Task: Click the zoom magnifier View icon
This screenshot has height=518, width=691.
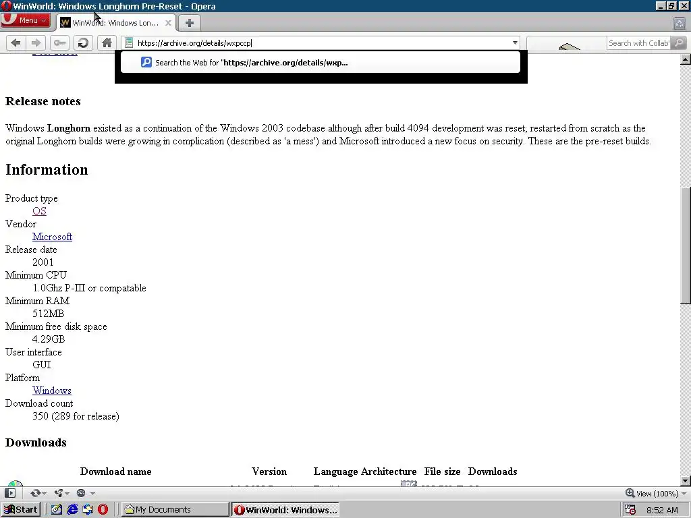Action: click(630, 493)
